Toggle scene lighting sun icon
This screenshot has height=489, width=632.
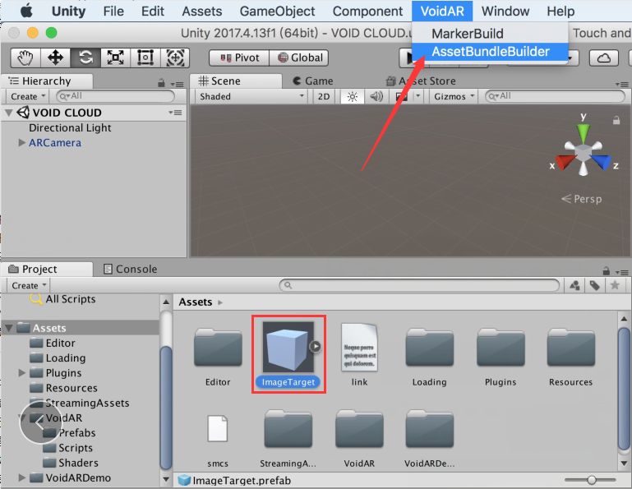pos(353,97)
